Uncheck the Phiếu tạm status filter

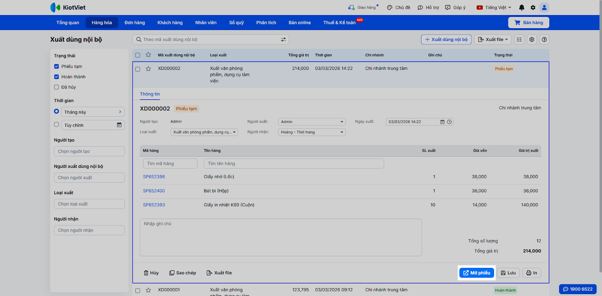(x=56, y=66)
